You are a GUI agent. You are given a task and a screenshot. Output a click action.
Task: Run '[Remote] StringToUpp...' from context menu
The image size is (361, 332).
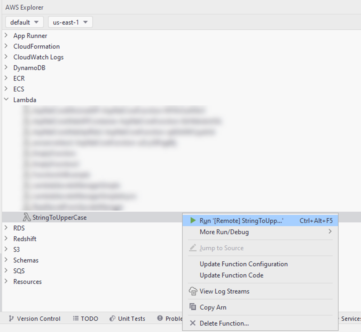(260, 221)
